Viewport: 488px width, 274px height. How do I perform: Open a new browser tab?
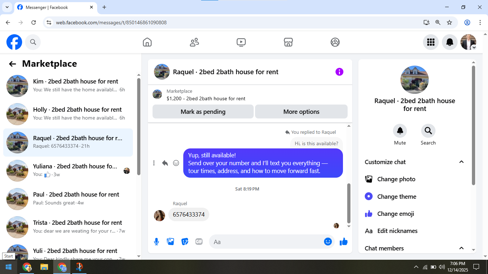pyautogui.click(x=104, y=7)
